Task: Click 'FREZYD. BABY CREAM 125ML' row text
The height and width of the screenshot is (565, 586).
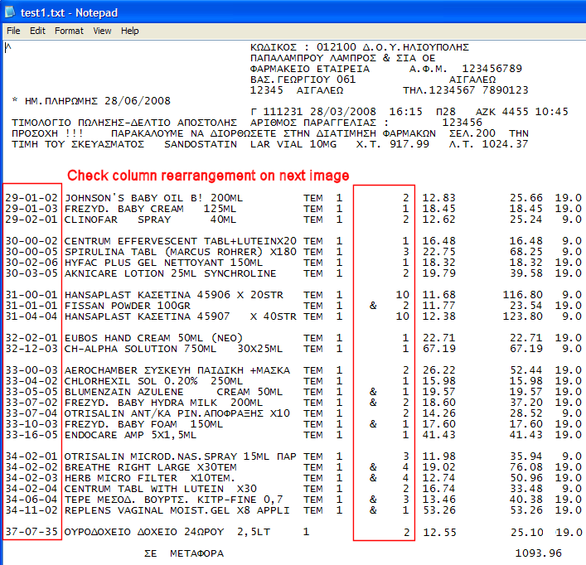Action: [x=150, y=209]
